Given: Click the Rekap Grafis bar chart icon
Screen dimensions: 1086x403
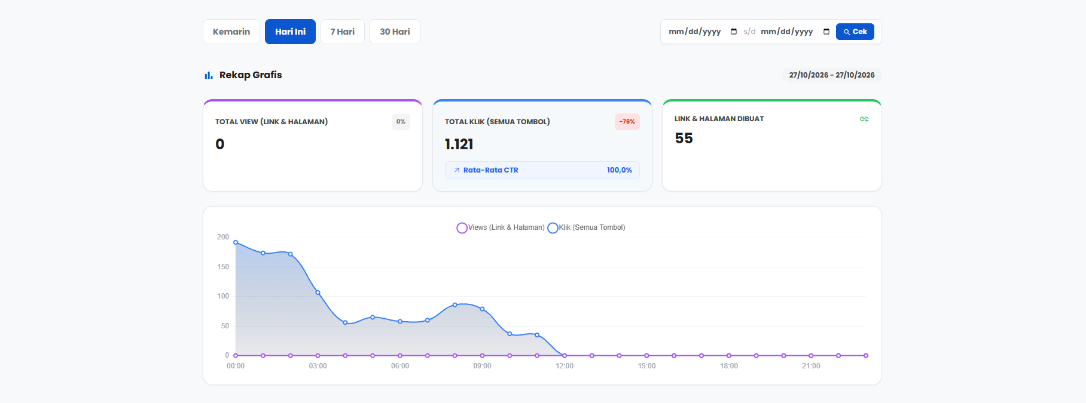Looking at the screenshot, I should click(209, 75).
